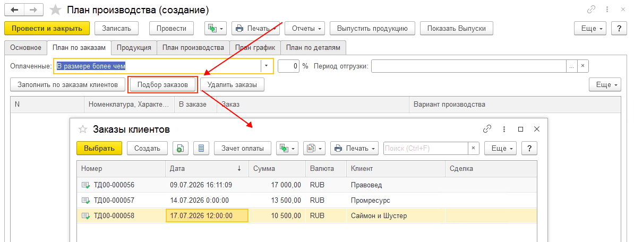Click Записать button
This screenshot has height=242, width=634.
click(116, 29)
